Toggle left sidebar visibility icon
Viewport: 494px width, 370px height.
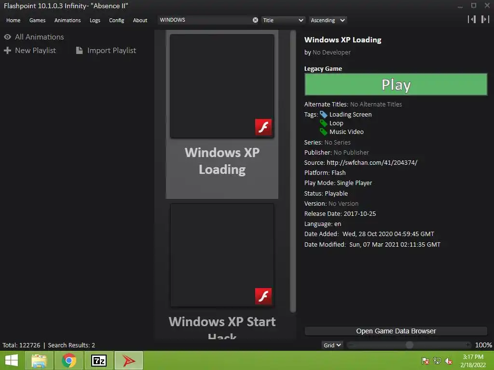coord(472,19)
